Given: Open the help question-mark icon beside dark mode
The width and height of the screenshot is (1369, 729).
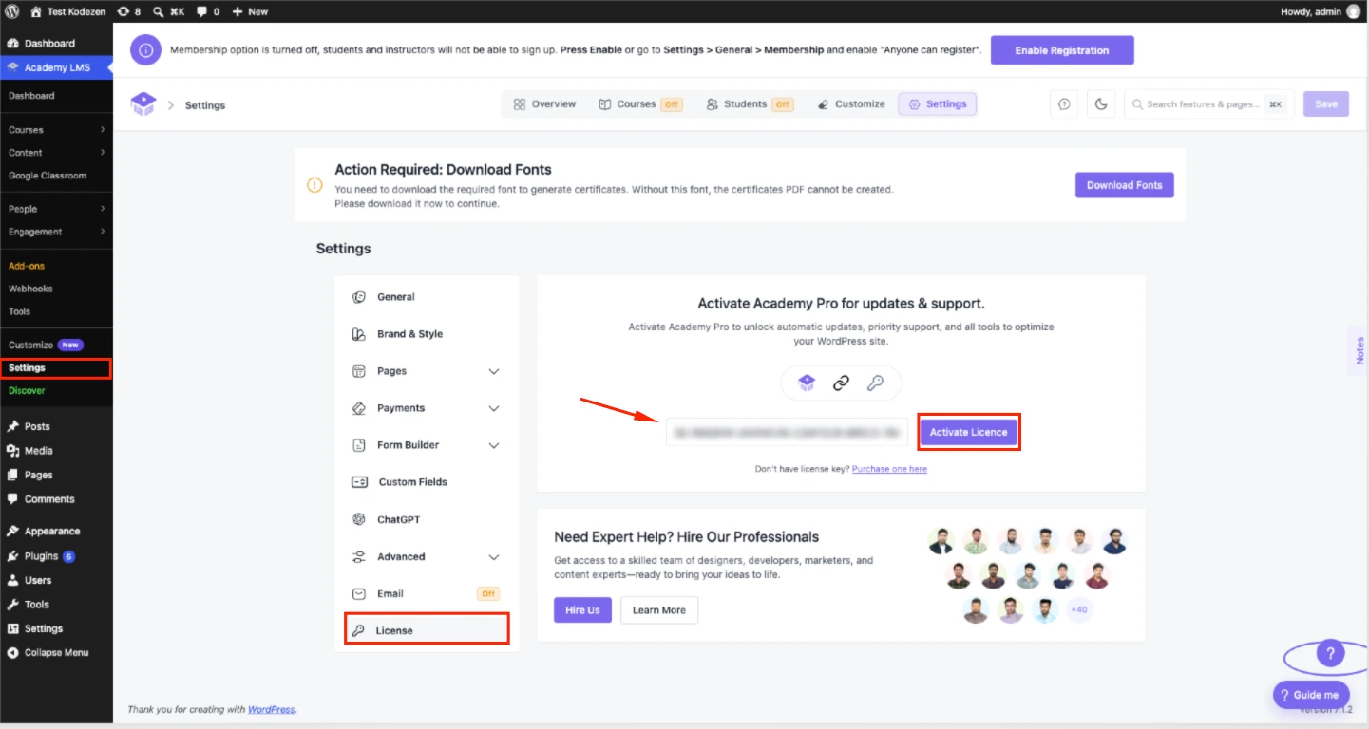Looking at the screenshot, I should pyautogui.click(x=1064, y=104).
